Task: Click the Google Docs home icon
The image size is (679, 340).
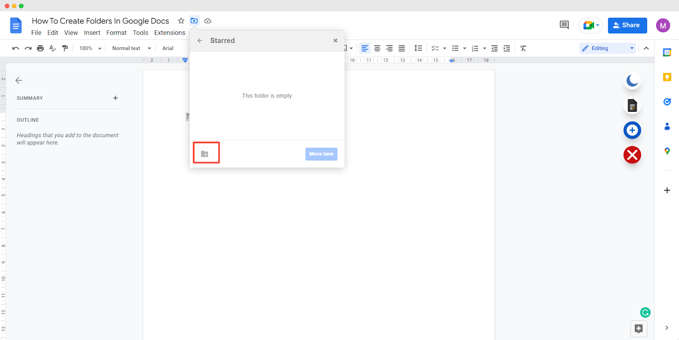Action: pyautogui.click(x=16, y=26)
